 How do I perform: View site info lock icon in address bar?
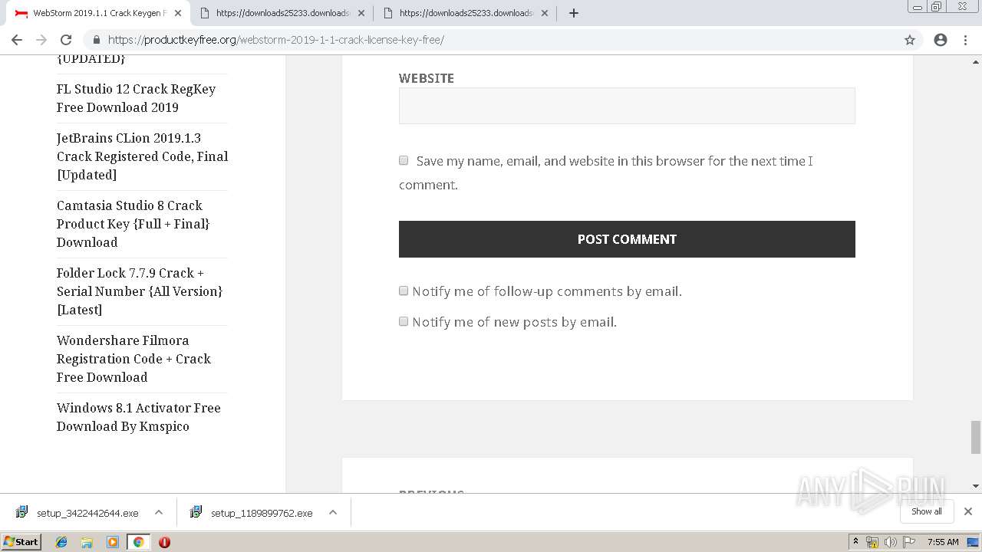pos(97,40)
